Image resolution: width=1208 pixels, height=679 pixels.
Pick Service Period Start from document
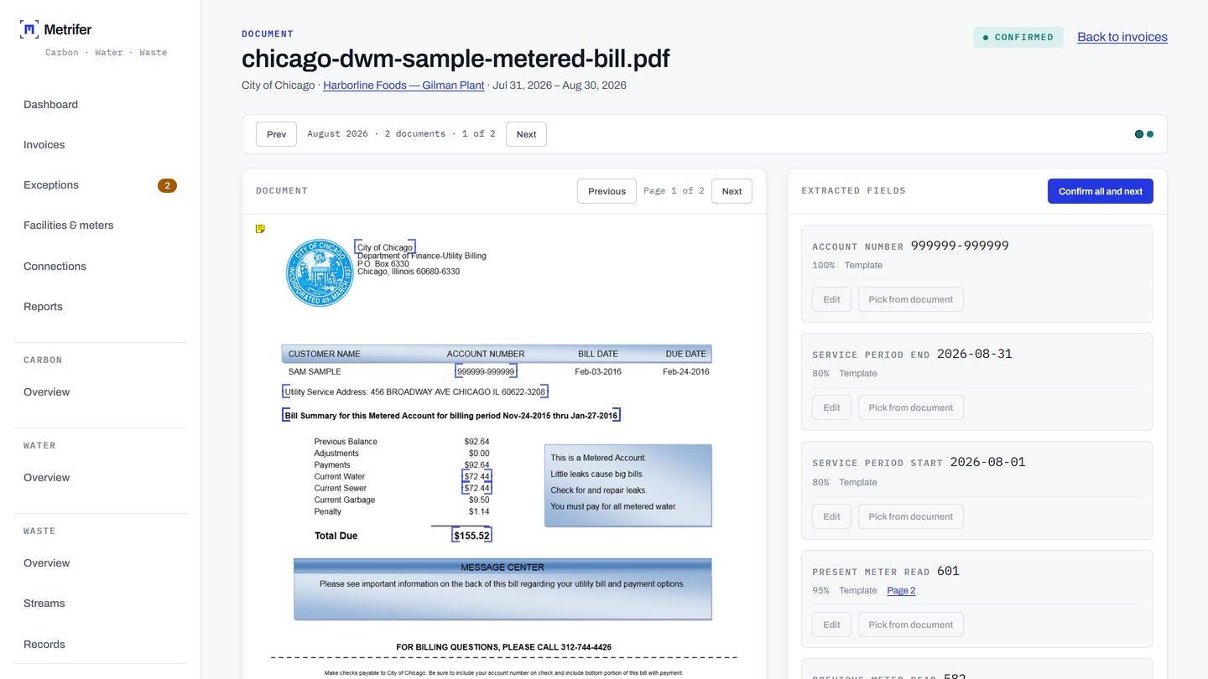(x=910, y=516)
